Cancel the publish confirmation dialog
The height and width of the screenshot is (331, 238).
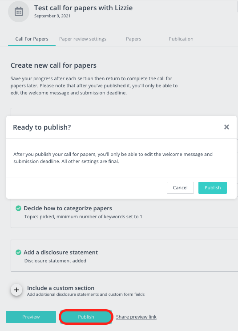pos(180,188)
